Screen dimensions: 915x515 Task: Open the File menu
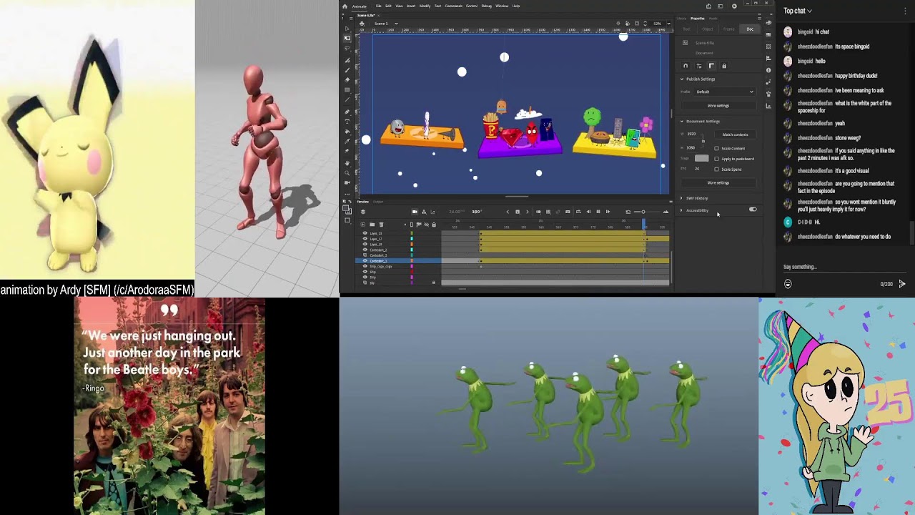pyautogui.click(x=378, y=6)
